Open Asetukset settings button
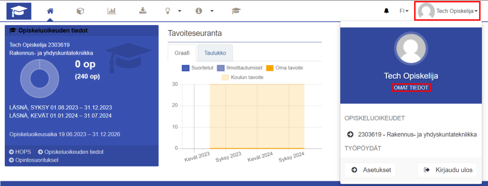 pyautogui.click(x=370, y=170)
